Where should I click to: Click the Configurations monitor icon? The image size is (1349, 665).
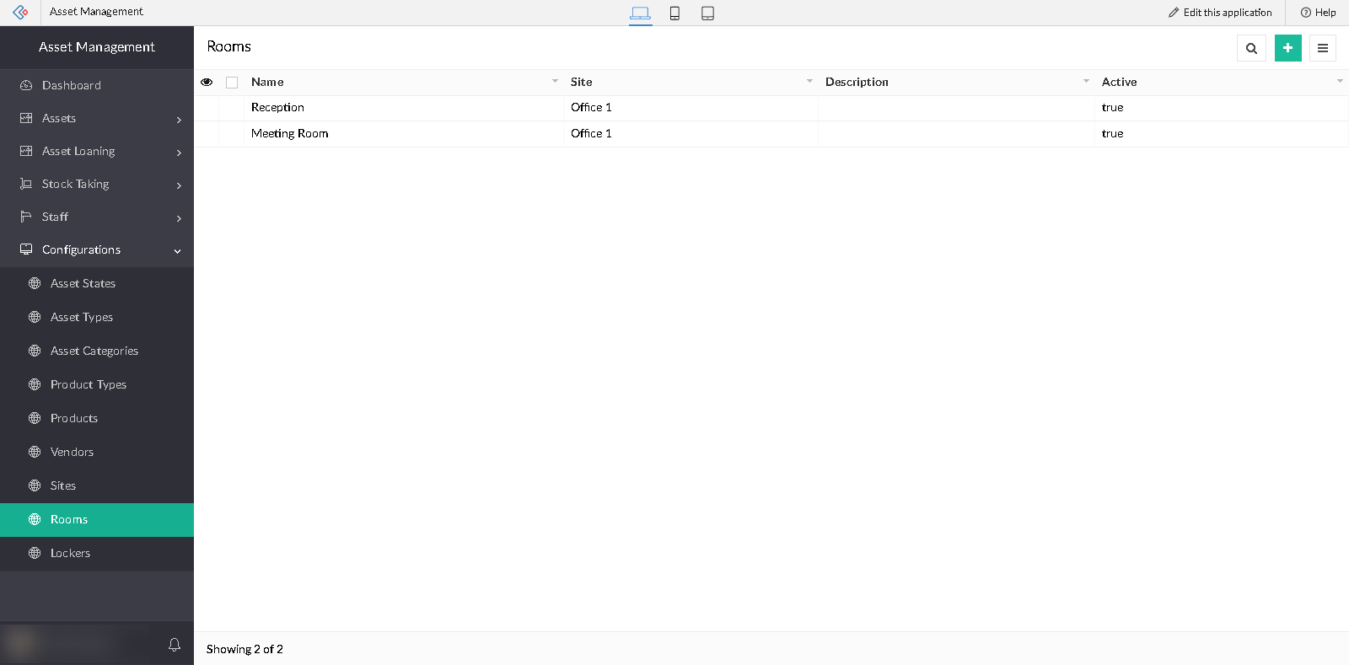point(26,249)
